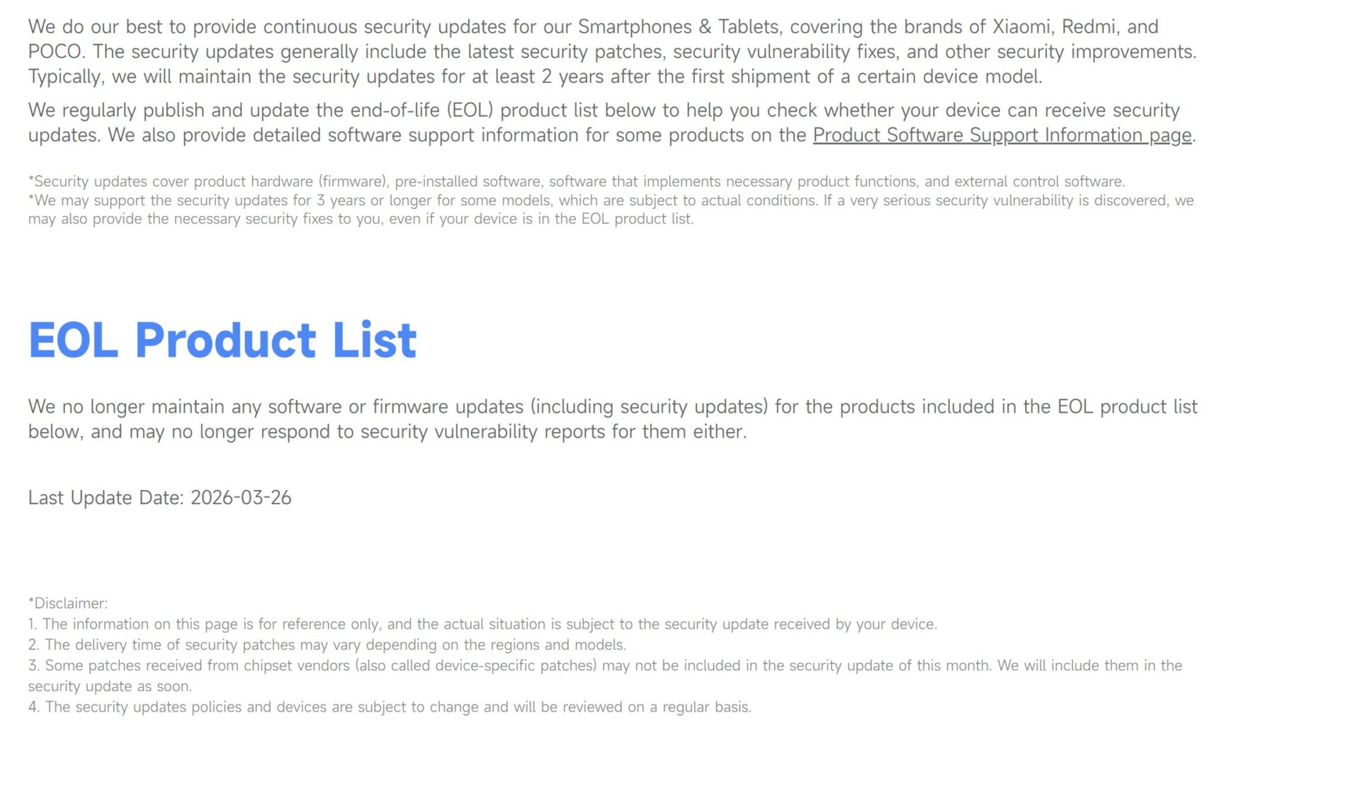Click the "*Disclaimer:" label

tap(68, 603)
